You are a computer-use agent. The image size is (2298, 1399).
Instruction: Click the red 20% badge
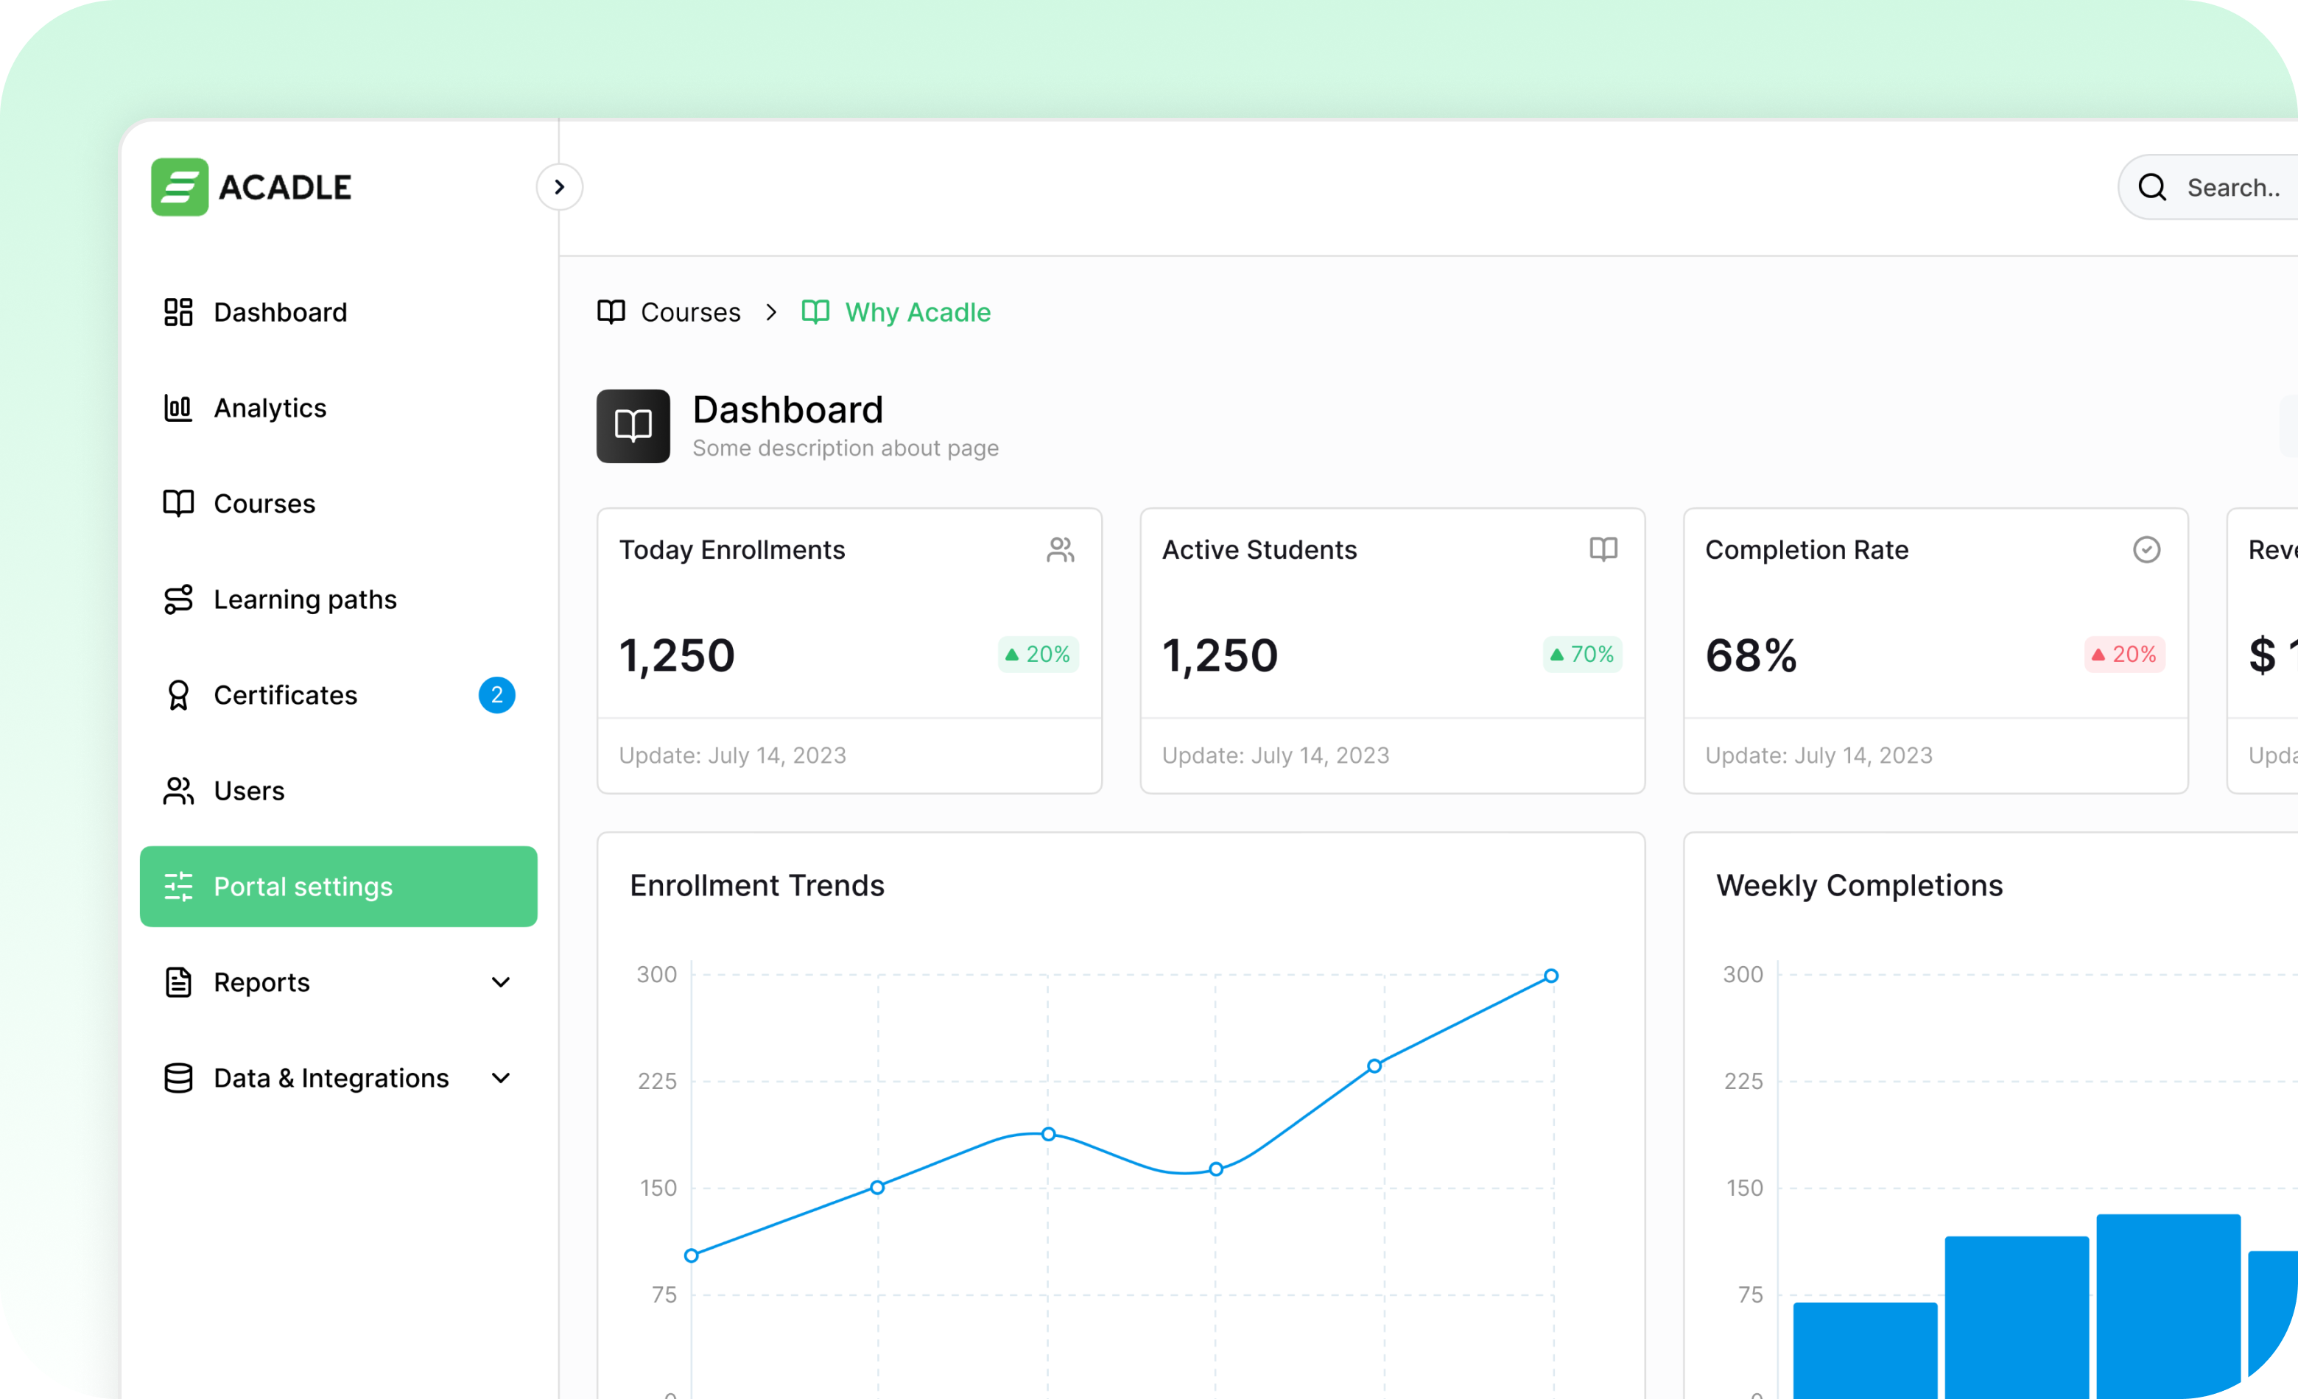pos(2124,655)
